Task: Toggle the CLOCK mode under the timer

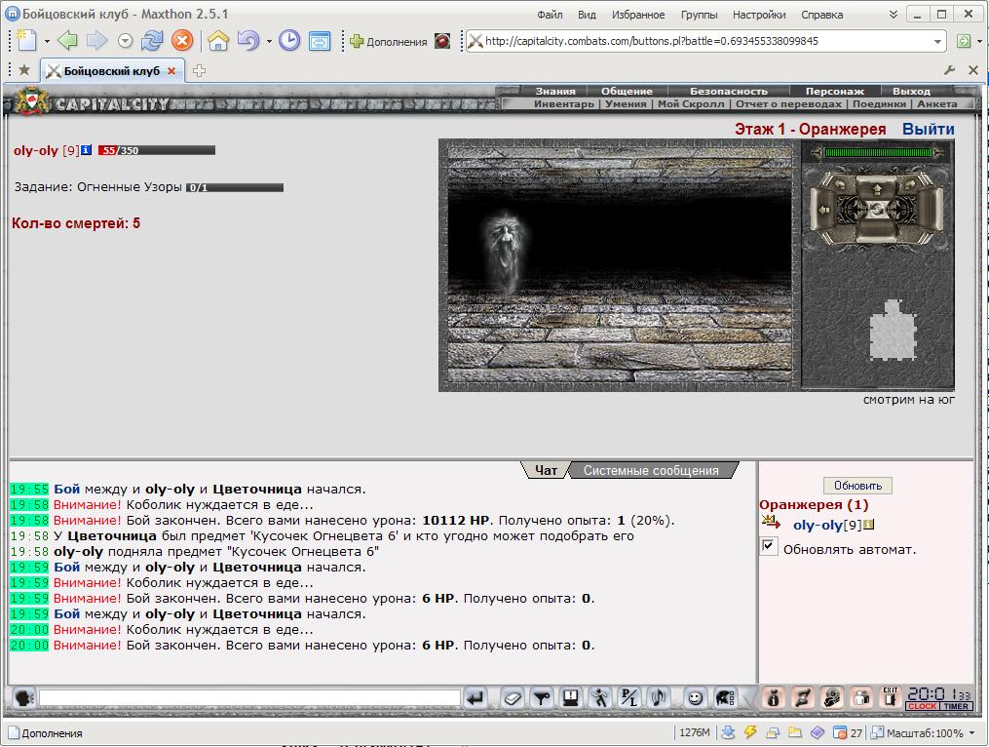Action: [923, 707]
